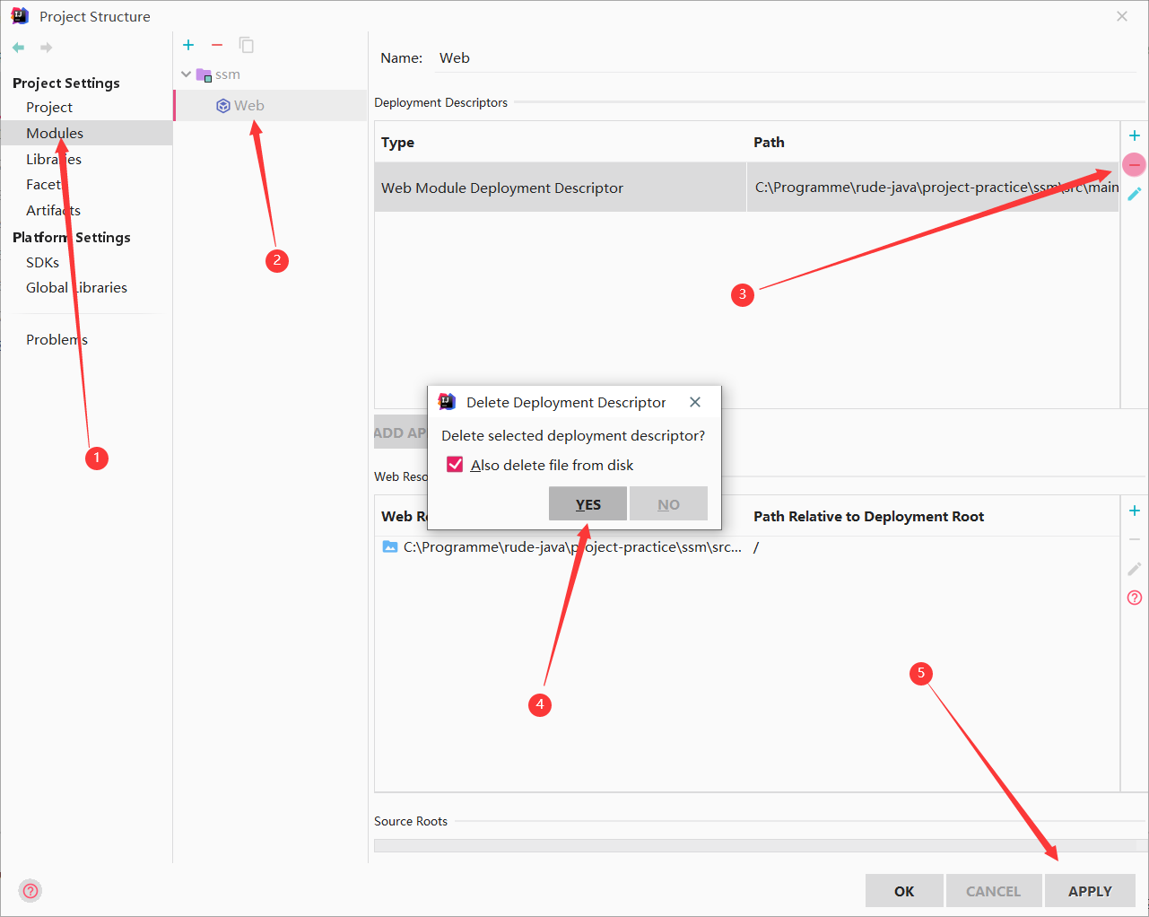The image size is (1149, 917).
Task: Toggle Also delete file from disk
Action: 455,465
